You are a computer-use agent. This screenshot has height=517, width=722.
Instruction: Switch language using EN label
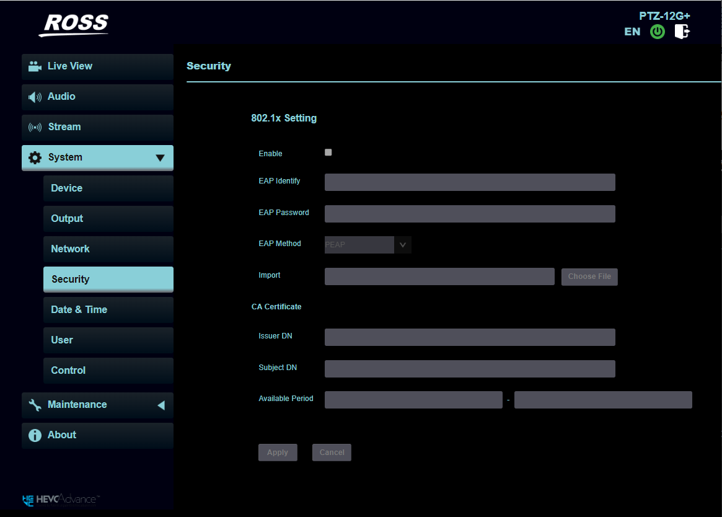point(632,32)
